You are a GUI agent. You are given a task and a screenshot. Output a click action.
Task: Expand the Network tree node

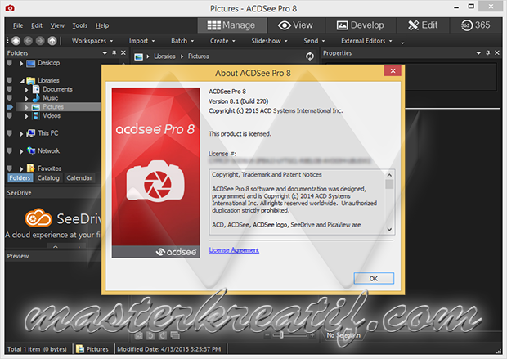21,151
